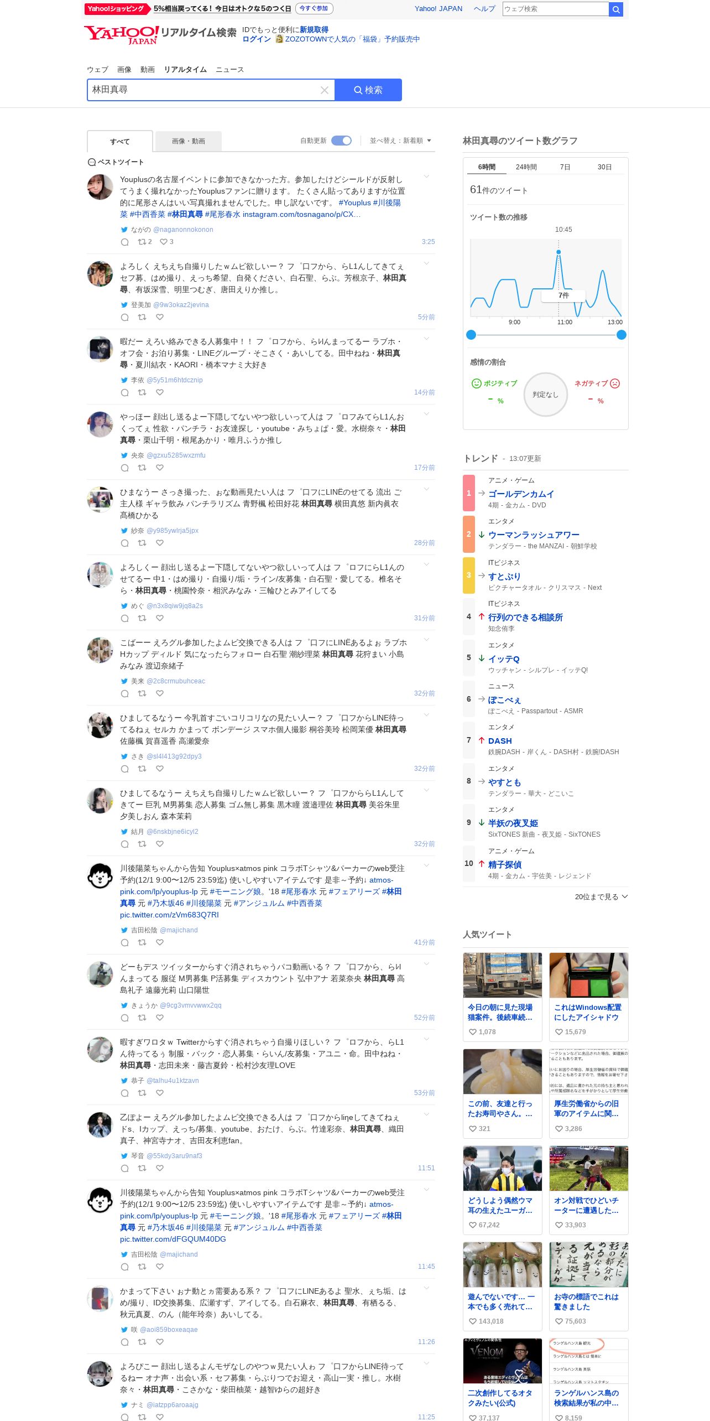Toggle the 自動更新 auto-update switch
The image size is (710, 1421).
[341, 141]
